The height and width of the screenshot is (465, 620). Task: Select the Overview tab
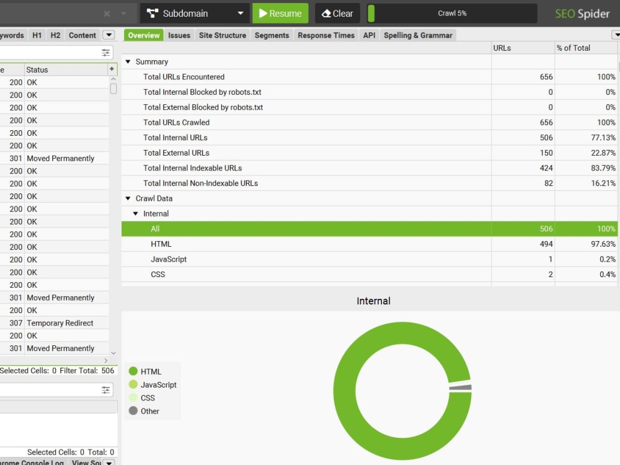144,35
